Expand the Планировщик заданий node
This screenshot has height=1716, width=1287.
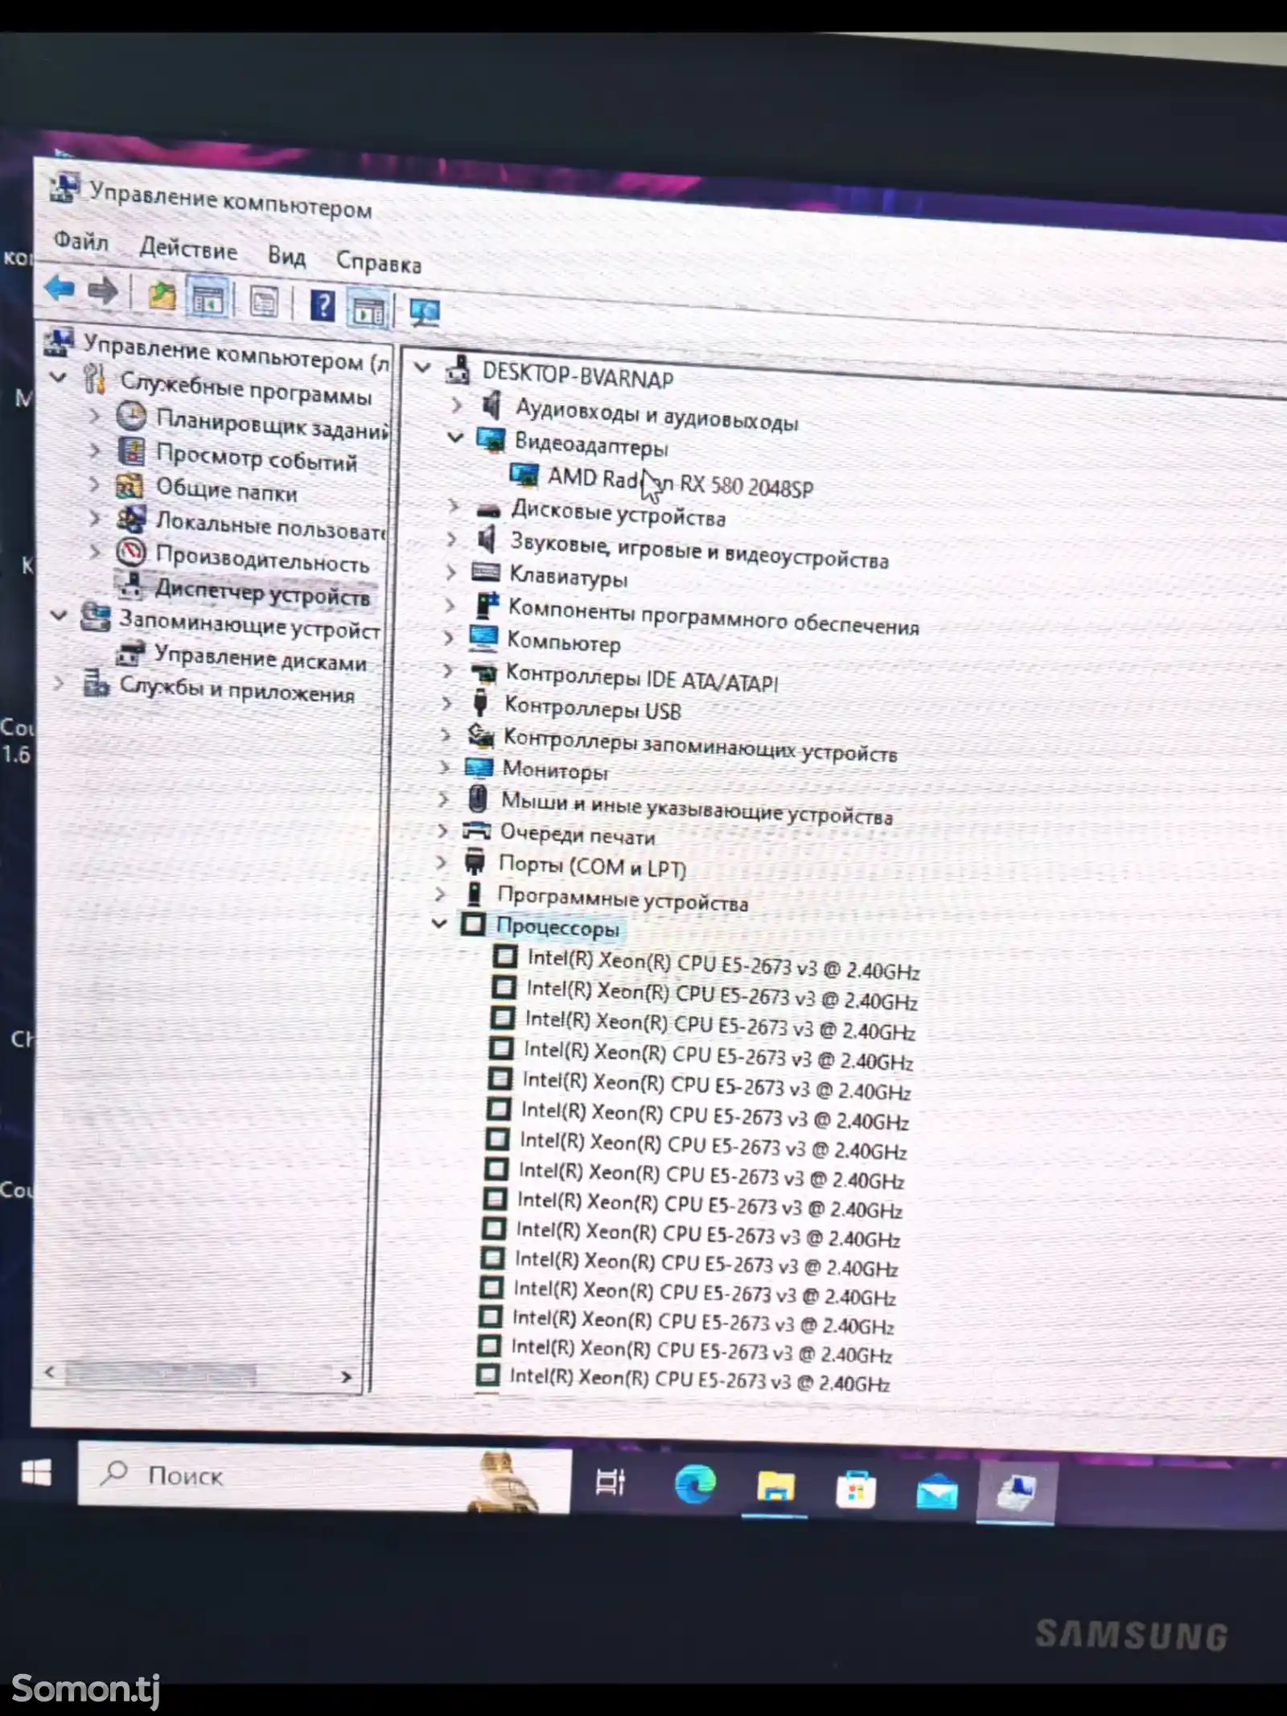pos(94,415)
